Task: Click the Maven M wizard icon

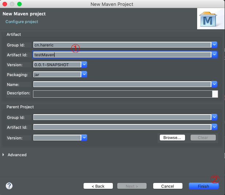Action: coord(209,19)
